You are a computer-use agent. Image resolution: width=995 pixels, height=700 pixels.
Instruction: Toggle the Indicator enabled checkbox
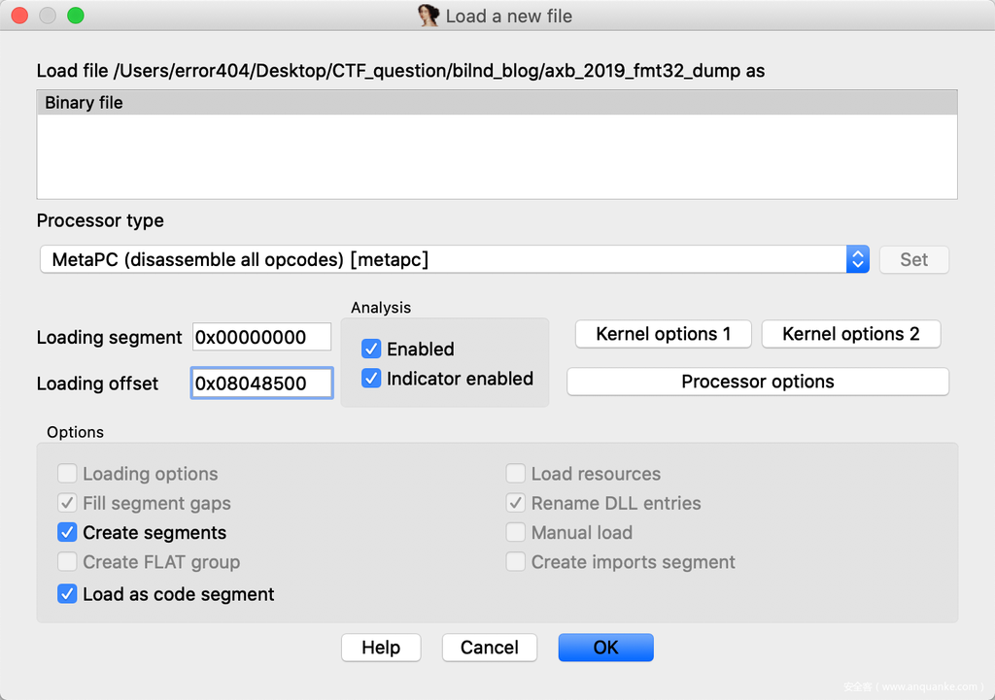tap(370, 379)
